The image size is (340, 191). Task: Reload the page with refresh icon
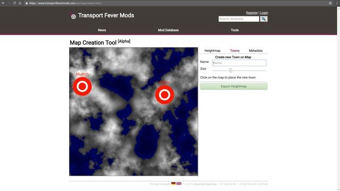[x=14, y=3]
